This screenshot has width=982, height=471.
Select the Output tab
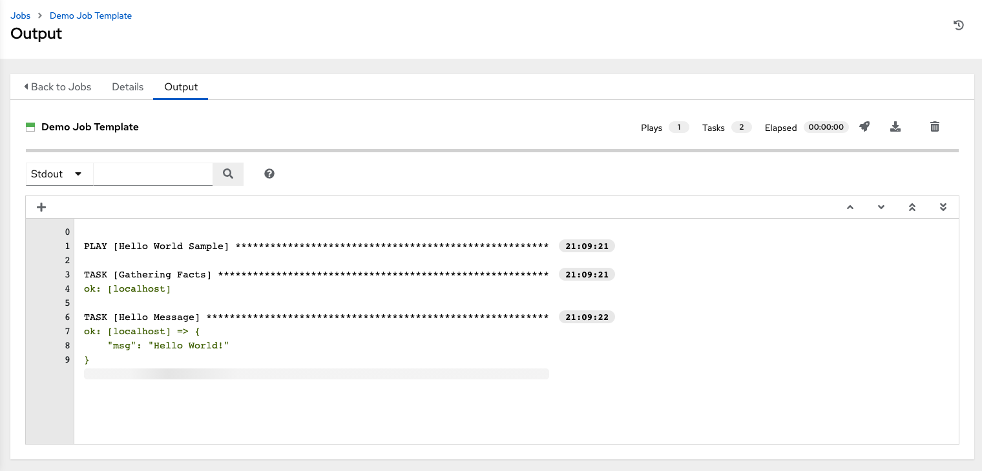[x=181, y=87]
